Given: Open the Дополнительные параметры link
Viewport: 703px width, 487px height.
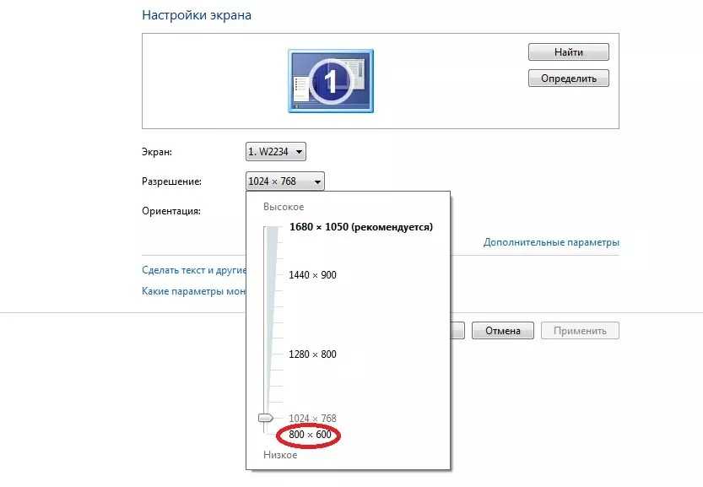Looking at the screenshot, I should [x=551, y=242].
